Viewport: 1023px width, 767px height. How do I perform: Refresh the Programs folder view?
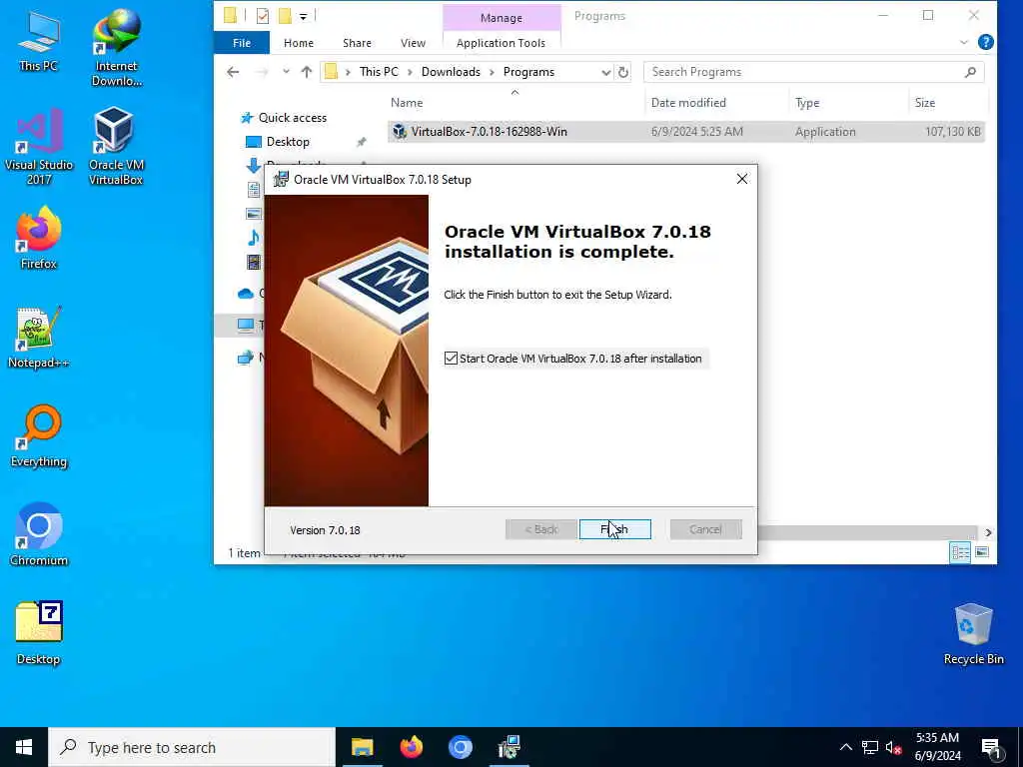(x=623, y=72)
